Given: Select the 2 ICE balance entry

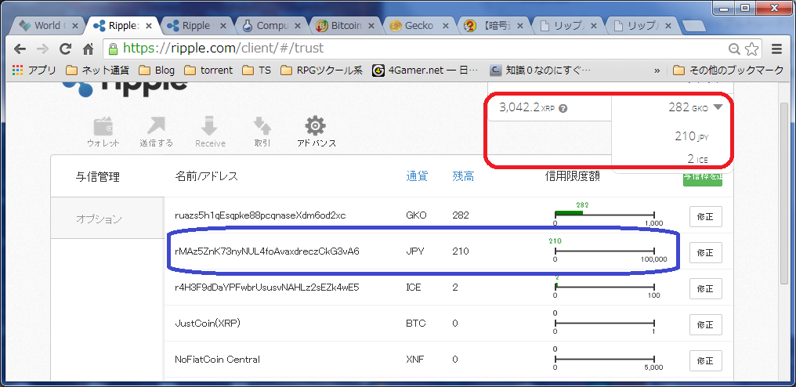Looking at the screenshot, I should [x=697, y=160].
